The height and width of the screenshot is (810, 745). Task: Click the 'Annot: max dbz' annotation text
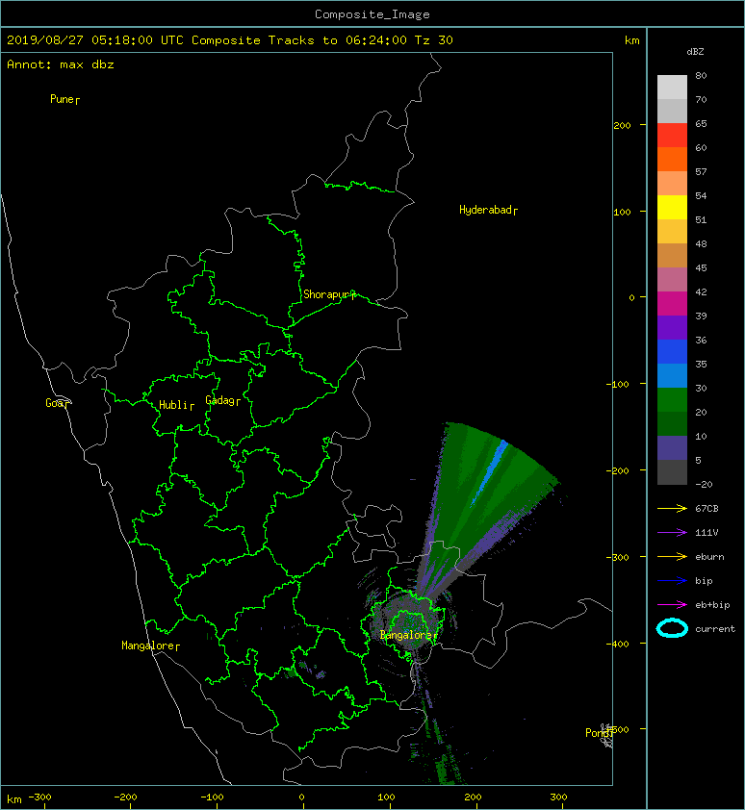pyautogui.click(x=61, y=64)
